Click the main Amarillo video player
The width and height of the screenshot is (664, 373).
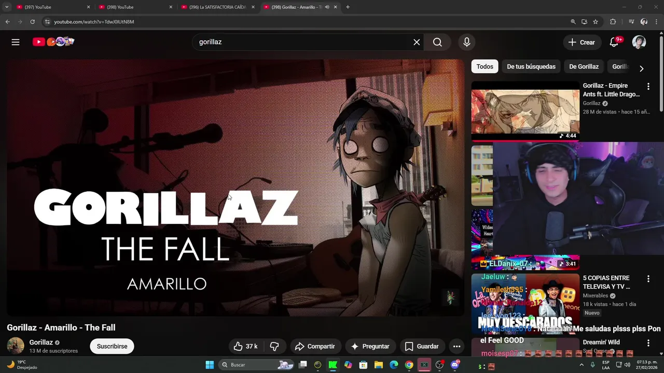[x=236, y=188]
